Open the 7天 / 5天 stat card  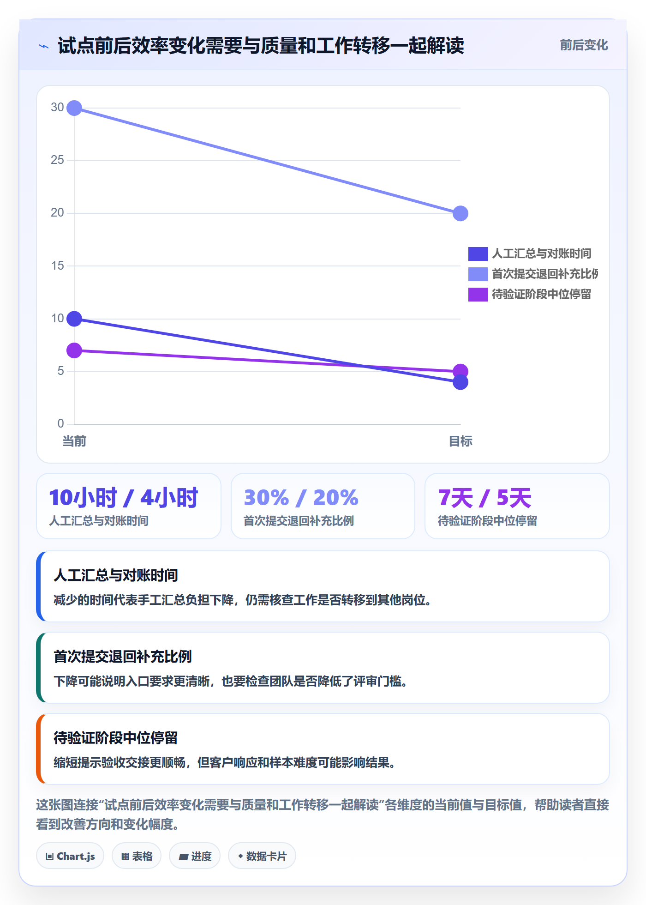pyautogui.click(x=517, y=506)
